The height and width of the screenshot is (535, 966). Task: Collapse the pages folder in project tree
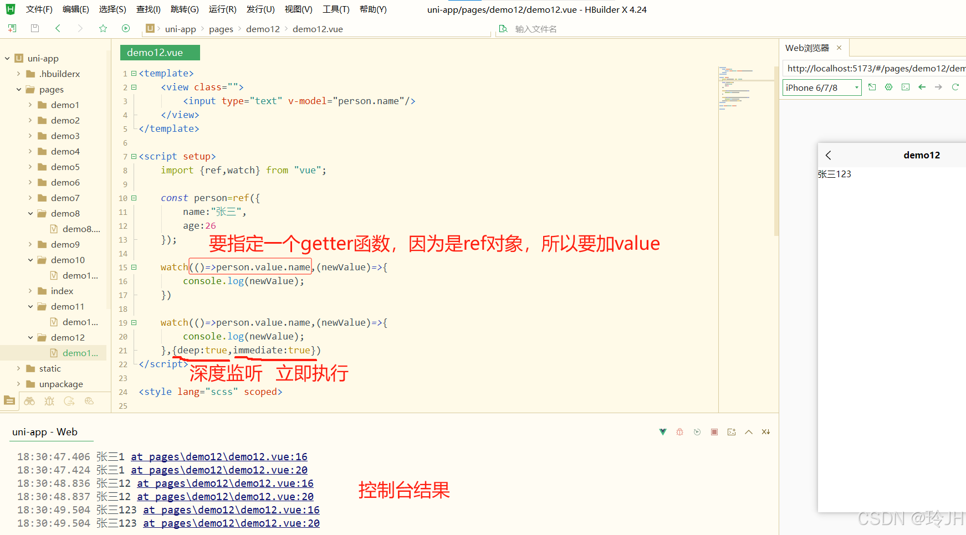tap(18, 89)
